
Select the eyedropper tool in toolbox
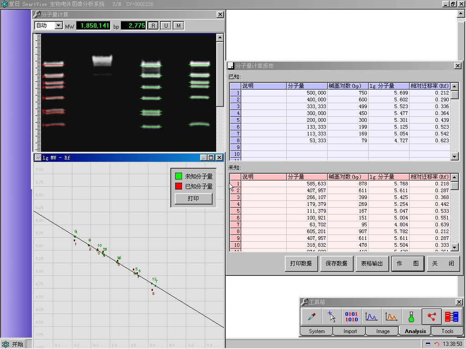point(311,316)
